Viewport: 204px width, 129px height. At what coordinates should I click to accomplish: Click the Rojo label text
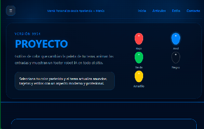click(139, 48)
